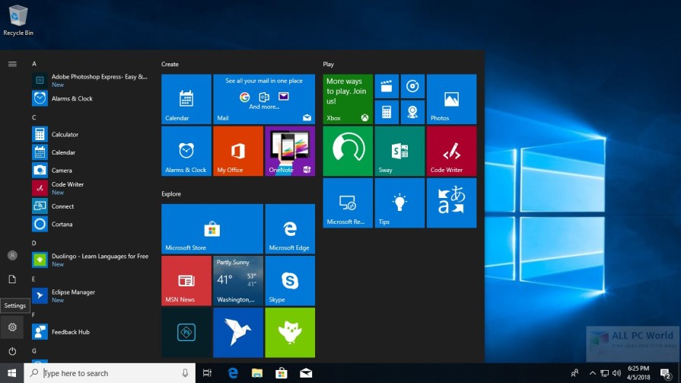This screenshot has height=383, width=681.
Task: Launch the Sway tile
Action: tap(399, 152)
